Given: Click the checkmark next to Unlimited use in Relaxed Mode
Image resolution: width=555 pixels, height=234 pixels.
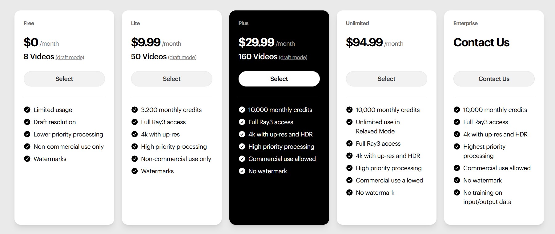Looking at the screenshot, I should click(x=349, y=122).
